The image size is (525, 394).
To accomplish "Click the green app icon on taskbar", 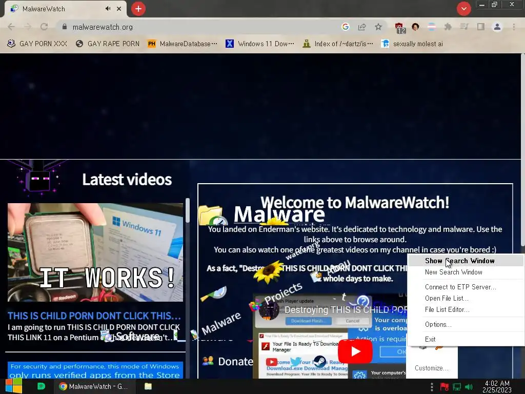I will coord(41,386).
